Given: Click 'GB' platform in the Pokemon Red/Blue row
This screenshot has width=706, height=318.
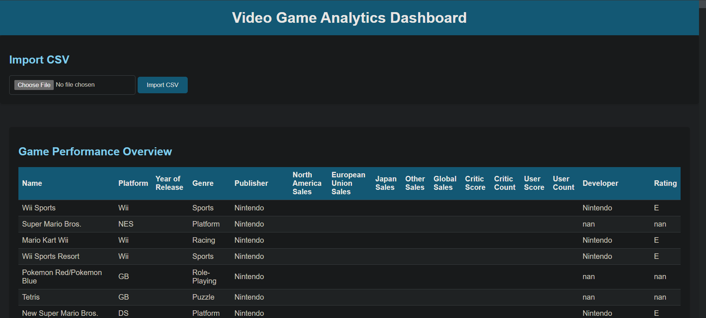Looking at the screenshot, I should point(124,277).
